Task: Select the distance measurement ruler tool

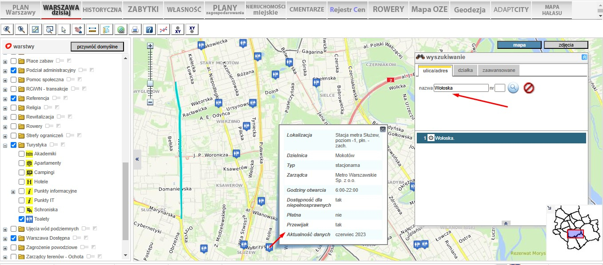Action: (x=92, y=30)
